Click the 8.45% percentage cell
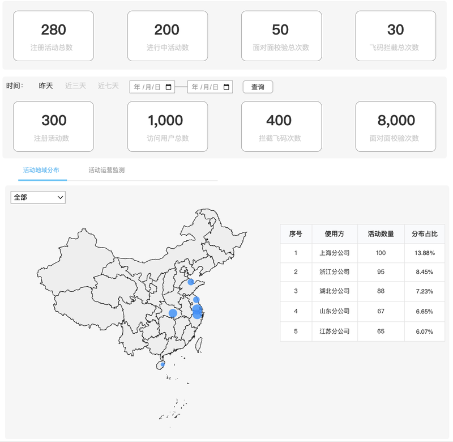The height and width of the screenshot is (442, 453). [425, 272]
